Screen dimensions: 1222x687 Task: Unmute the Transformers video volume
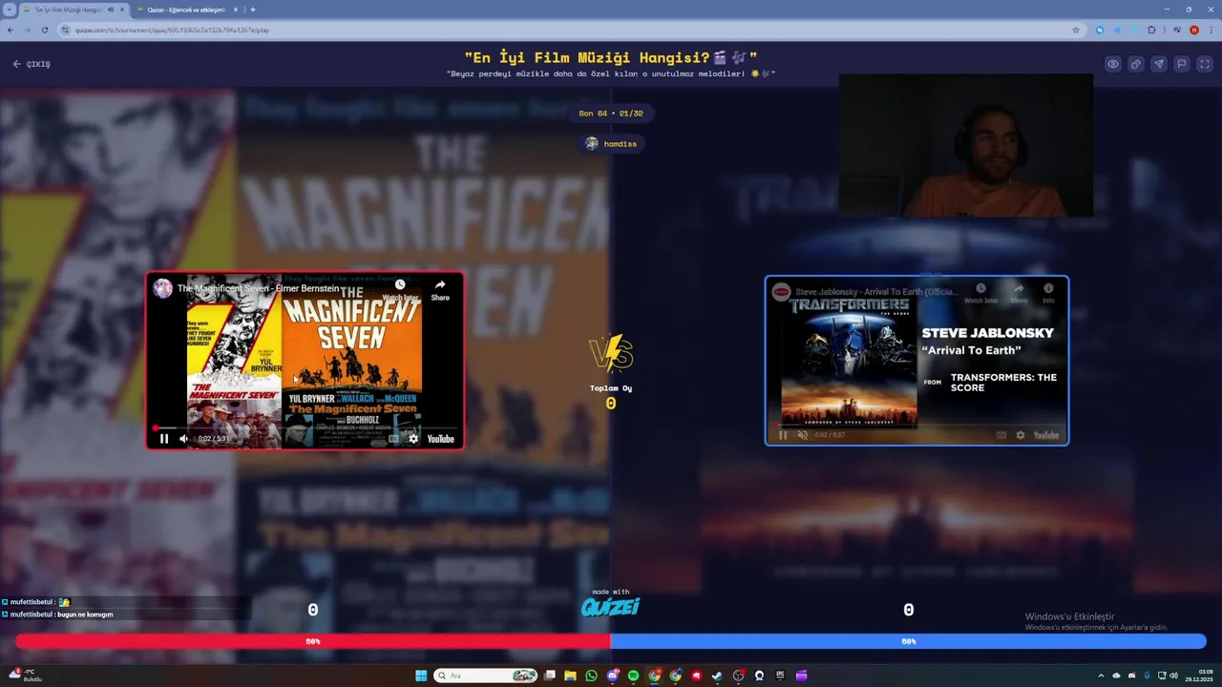click(x=803, y=435)
